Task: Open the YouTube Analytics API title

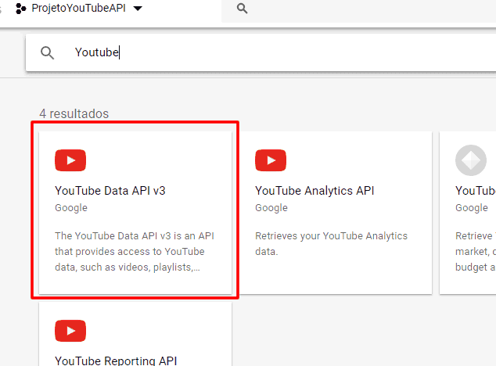Action: click(x=314, y=191)
